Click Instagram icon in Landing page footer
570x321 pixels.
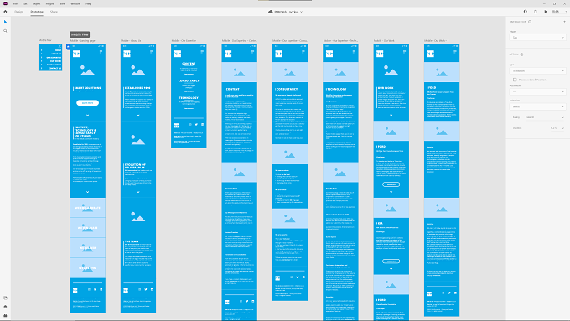pos(89,290)
